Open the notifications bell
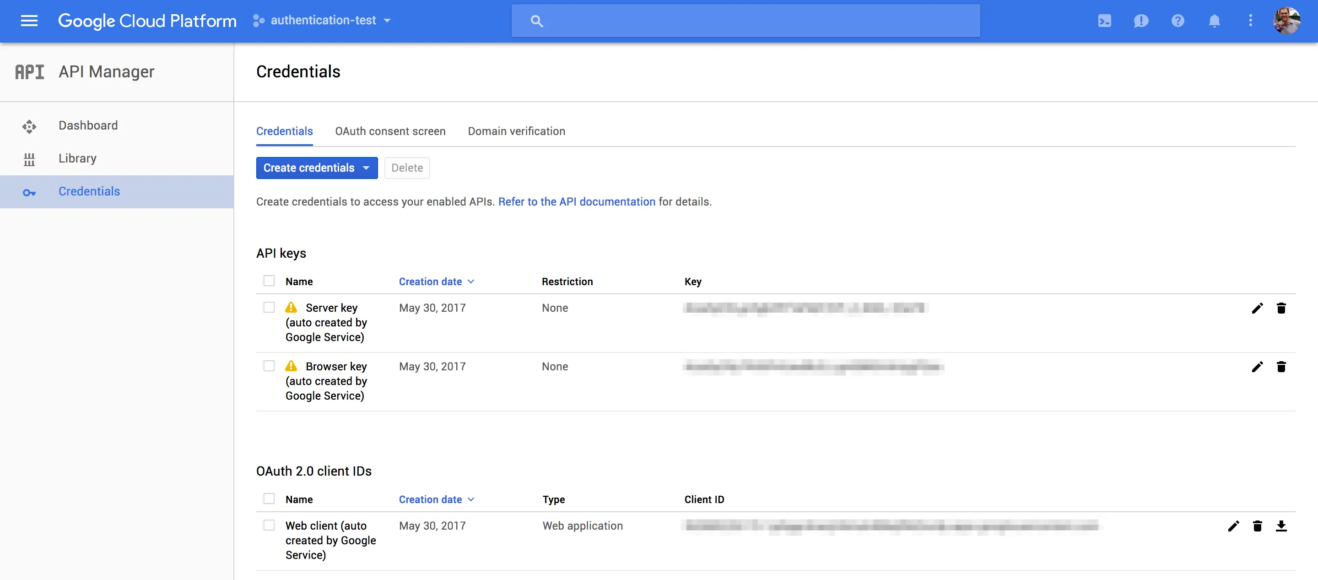 [1214, 21]
